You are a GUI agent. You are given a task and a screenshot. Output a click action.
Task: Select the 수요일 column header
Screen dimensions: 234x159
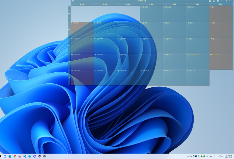(151, 4)
